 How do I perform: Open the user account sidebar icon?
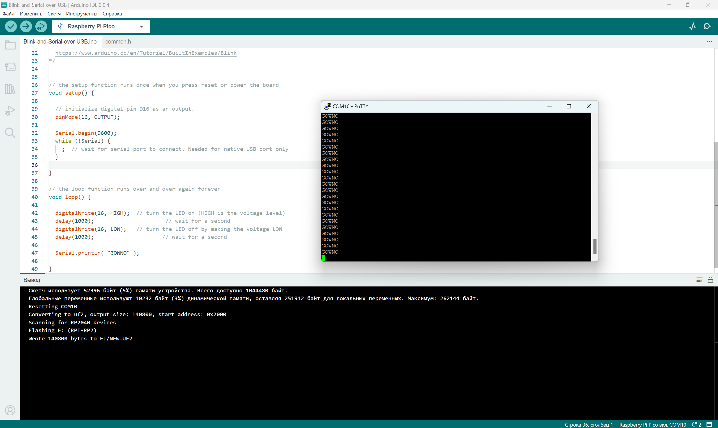(10, 410)
